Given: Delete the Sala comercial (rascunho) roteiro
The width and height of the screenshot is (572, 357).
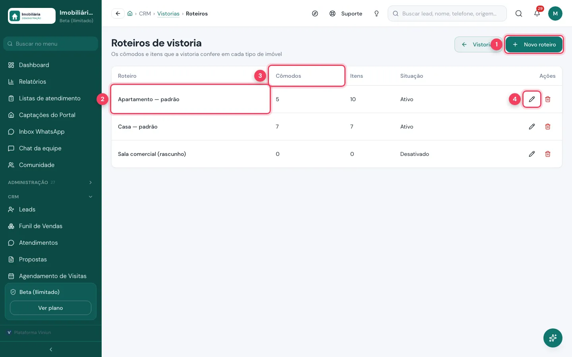Looking at the screenshot, I should click(x=548, y=154).
